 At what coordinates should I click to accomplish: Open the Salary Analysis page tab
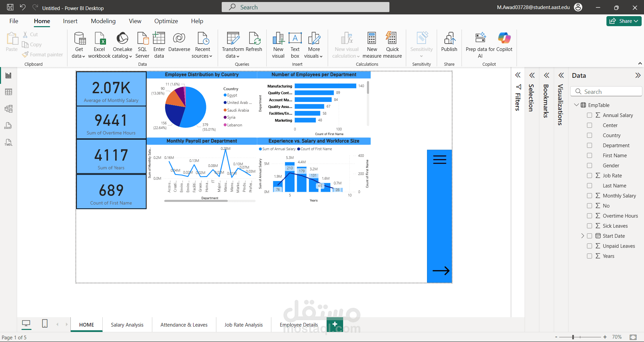[127, 325]
